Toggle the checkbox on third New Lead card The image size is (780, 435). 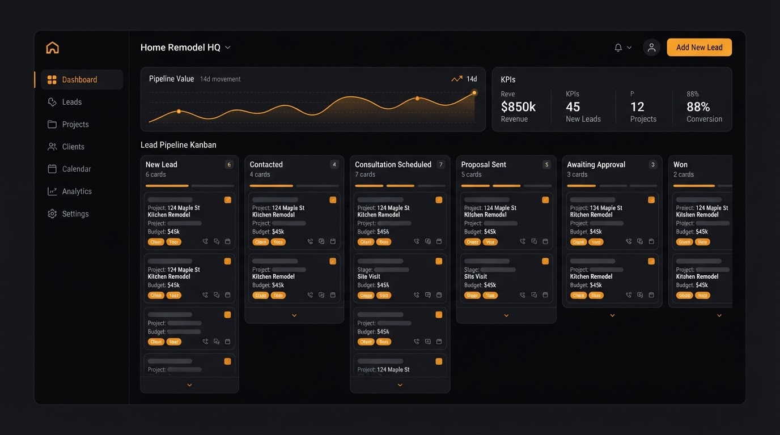coord(228,315)
